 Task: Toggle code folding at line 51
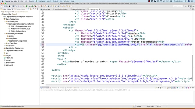[45, 31]
